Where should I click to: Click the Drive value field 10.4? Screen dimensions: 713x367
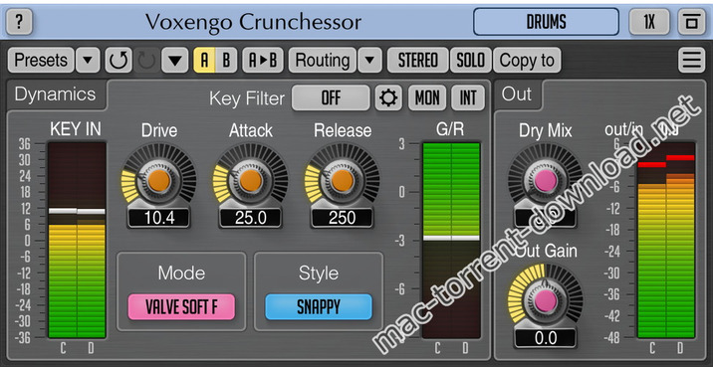point(158,218)
